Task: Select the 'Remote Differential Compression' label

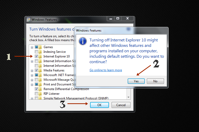Action: (66, 89)
